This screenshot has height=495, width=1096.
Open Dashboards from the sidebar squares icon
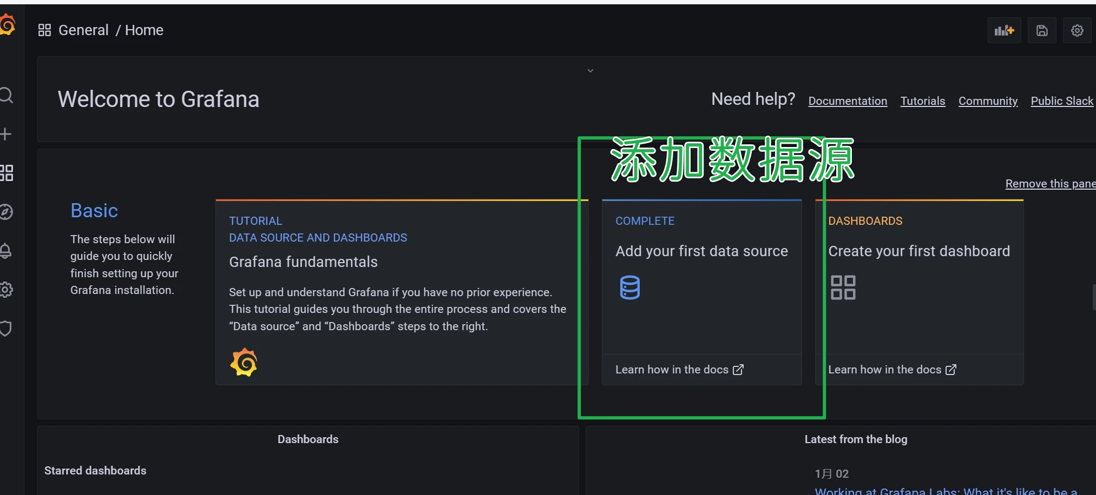(x=6, y=173)
